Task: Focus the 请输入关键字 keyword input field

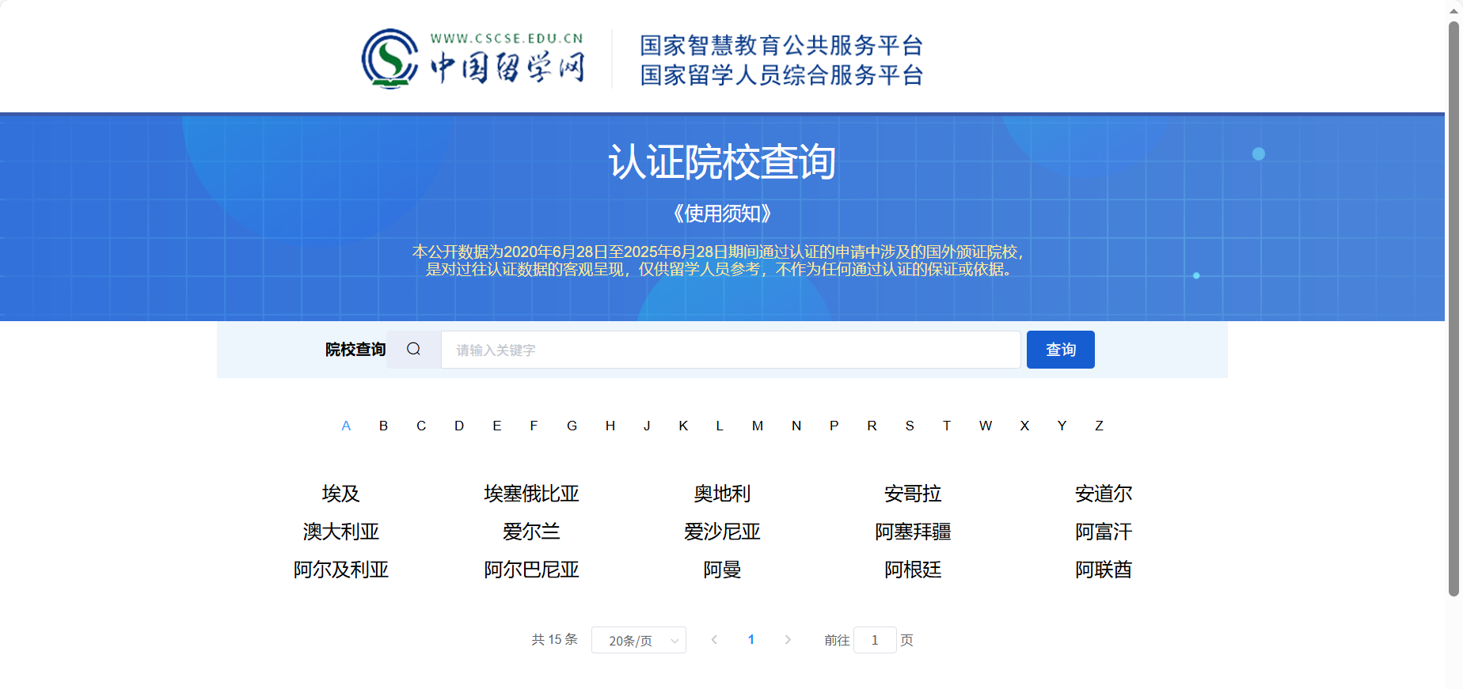Action: point(731,350)
